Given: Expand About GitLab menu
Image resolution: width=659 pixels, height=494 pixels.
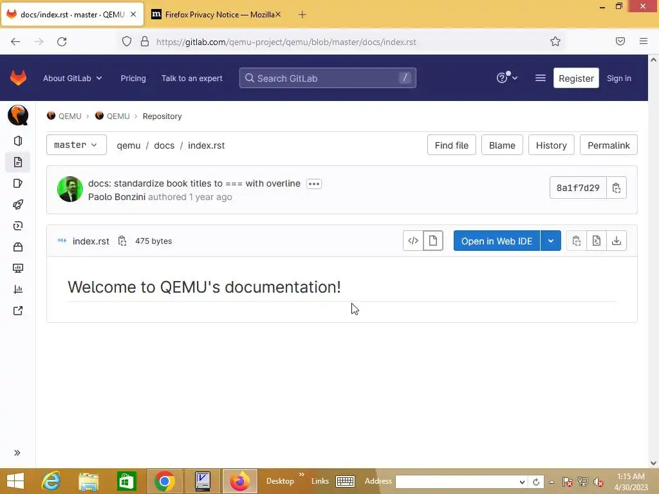Looking at the screenshot, I should pos(72,78).
